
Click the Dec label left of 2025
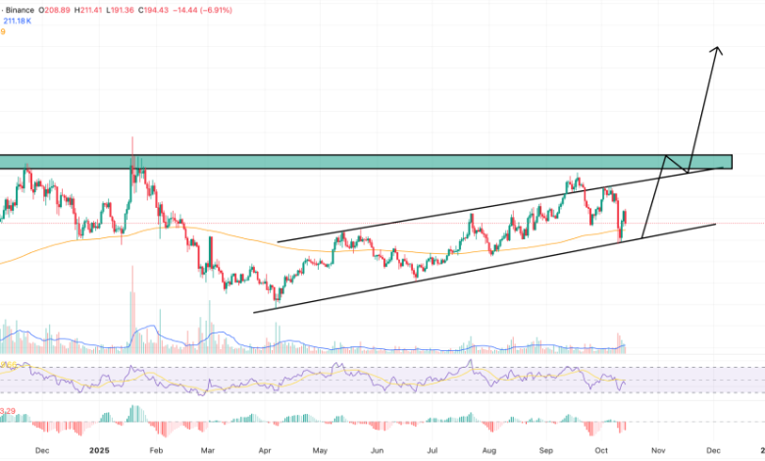(x=40, y=450)
